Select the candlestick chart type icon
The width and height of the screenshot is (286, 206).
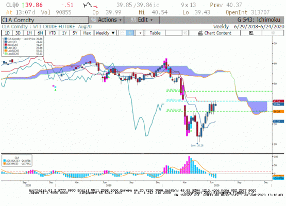130,33
